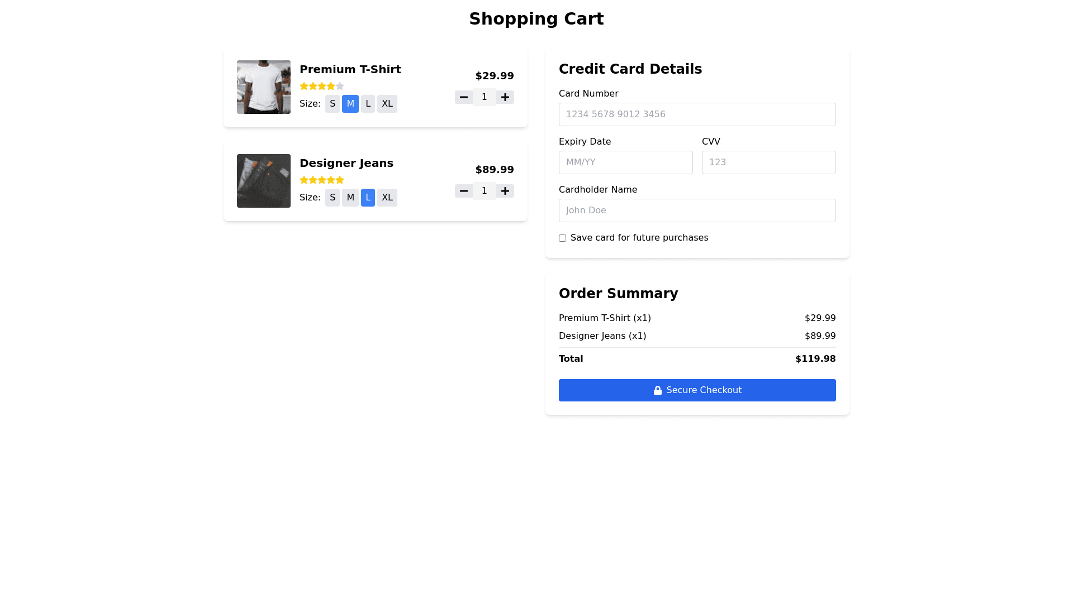
Task: Click the Expiry Date input
Action: [x=626, y=162]
